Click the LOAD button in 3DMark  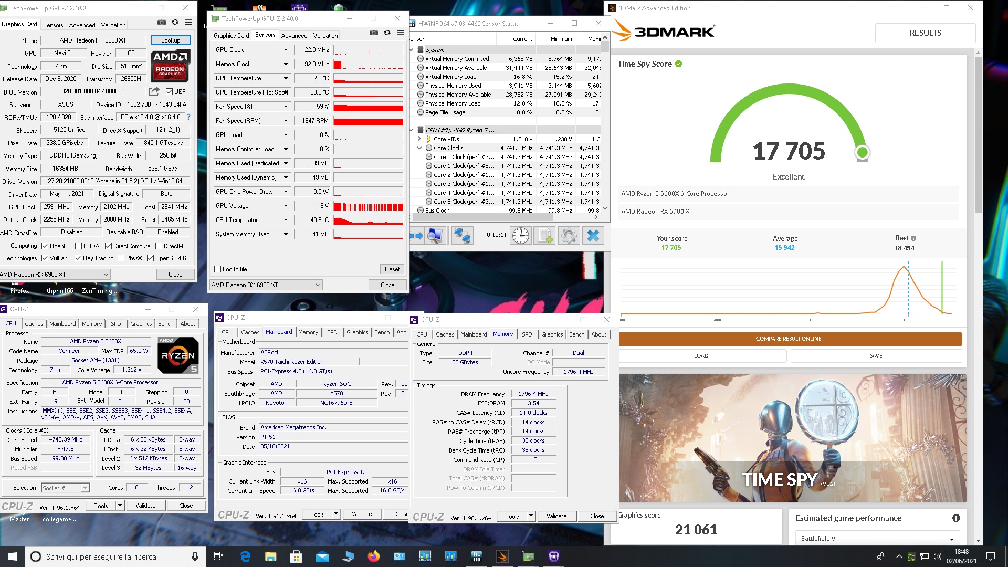701,356
